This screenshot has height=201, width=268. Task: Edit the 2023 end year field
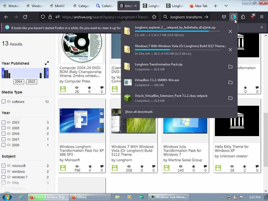(32, 82)
